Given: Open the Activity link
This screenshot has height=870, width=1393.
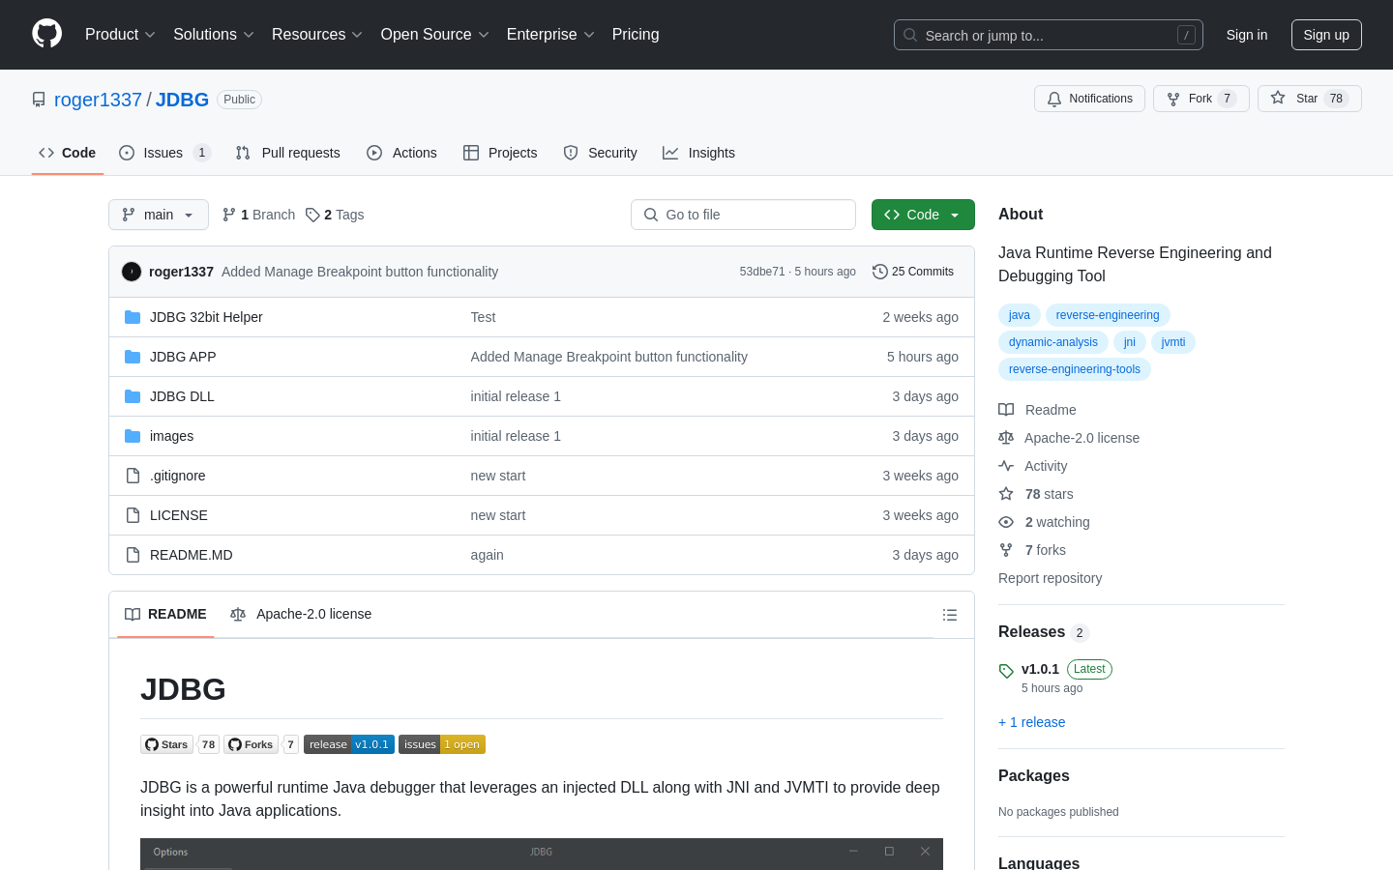Looking at the screenshot, I should pyautogui.click(x=1033, y=466).
